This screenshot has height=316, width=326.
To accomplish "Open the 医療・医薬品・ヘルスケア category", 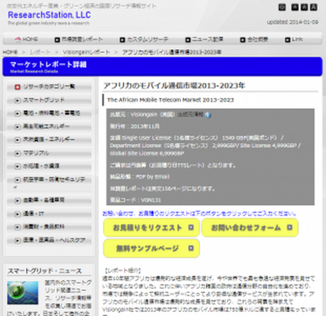I will [49, 240].
